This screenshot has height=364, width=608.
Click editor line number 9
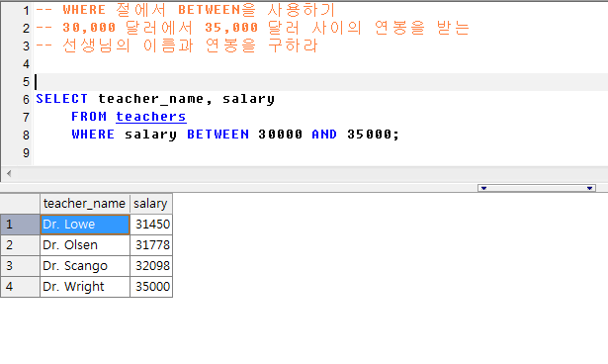click(x=26, y=153)
